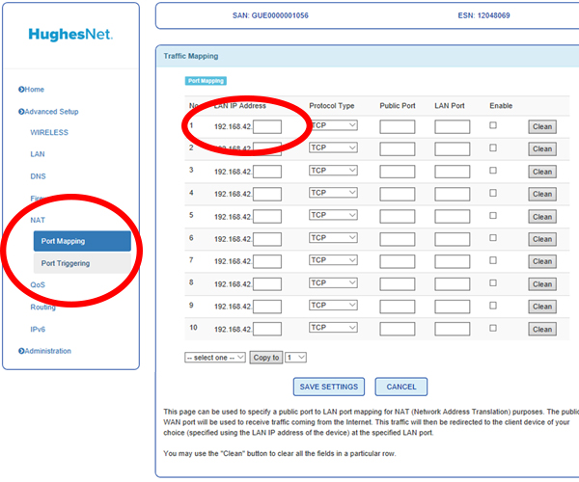Open the DNS settings page
This screenshot has height=482, width=579.
pyautogui.click(x=38, y=176)
